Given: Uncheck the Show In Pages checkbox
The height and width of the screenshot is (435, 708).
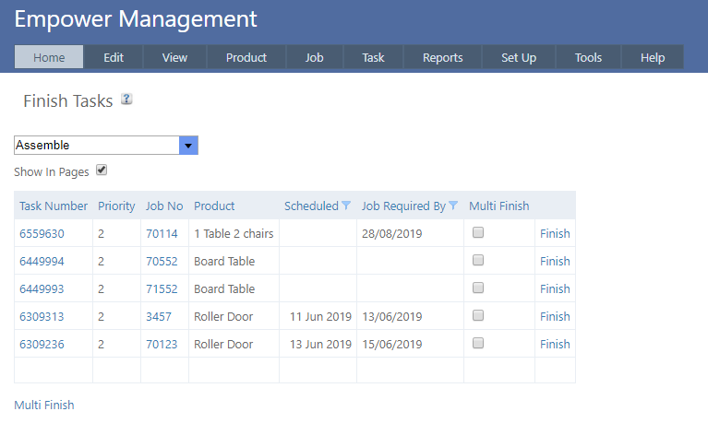Looking at the screenshot, I should pyautogui.click(x=102, y=170).
